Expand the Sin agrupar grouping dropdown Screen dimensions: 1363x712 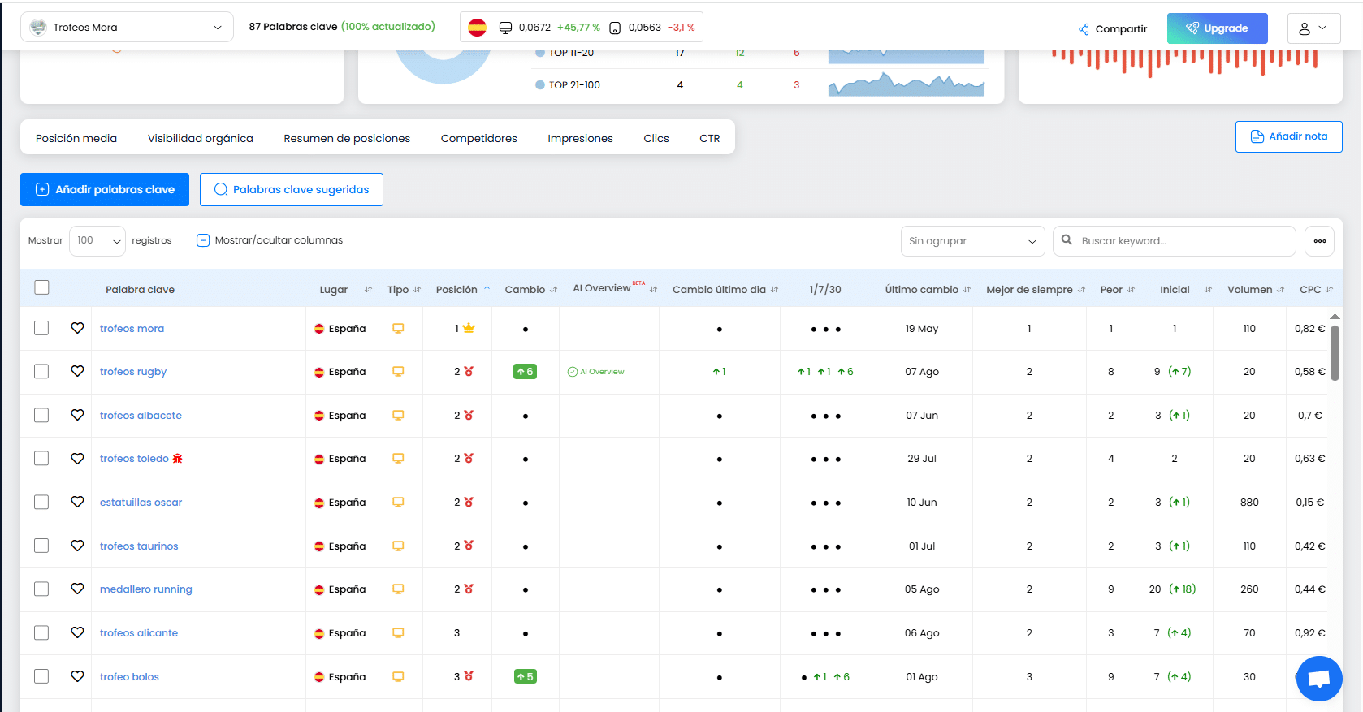coord(971,241)
